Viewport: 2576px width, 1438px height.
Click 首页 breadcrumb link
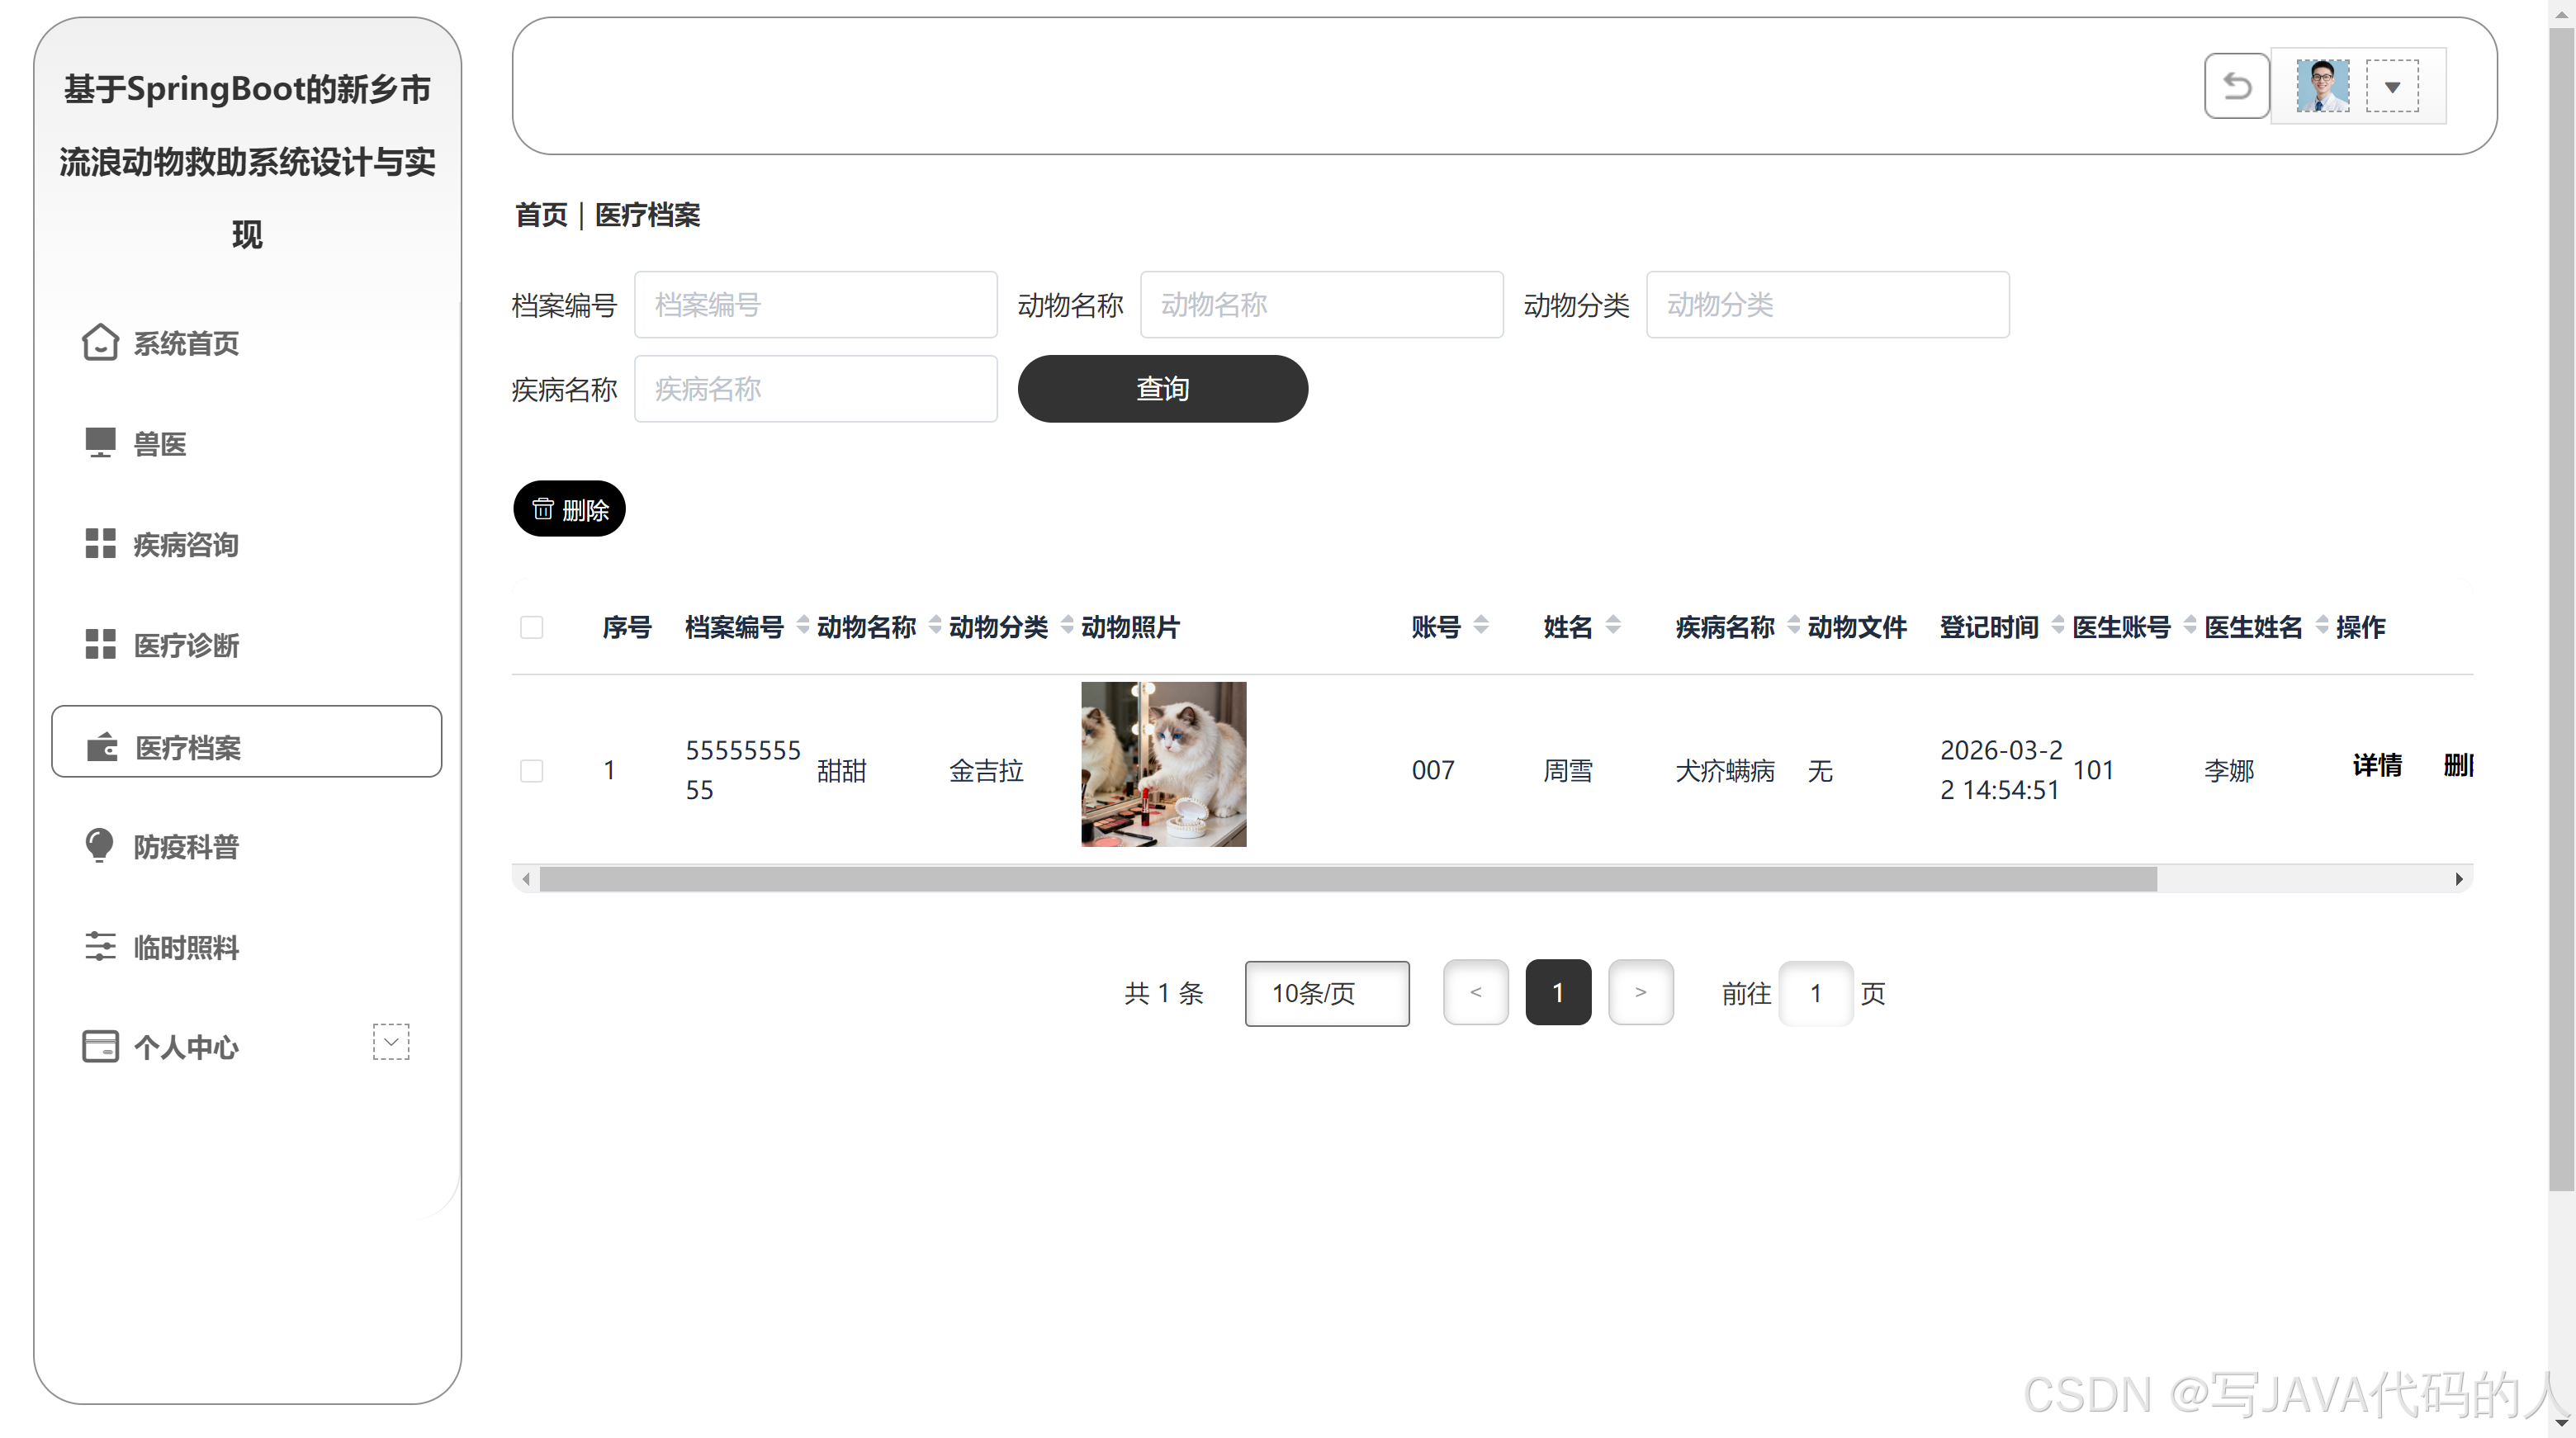point(541,214)
